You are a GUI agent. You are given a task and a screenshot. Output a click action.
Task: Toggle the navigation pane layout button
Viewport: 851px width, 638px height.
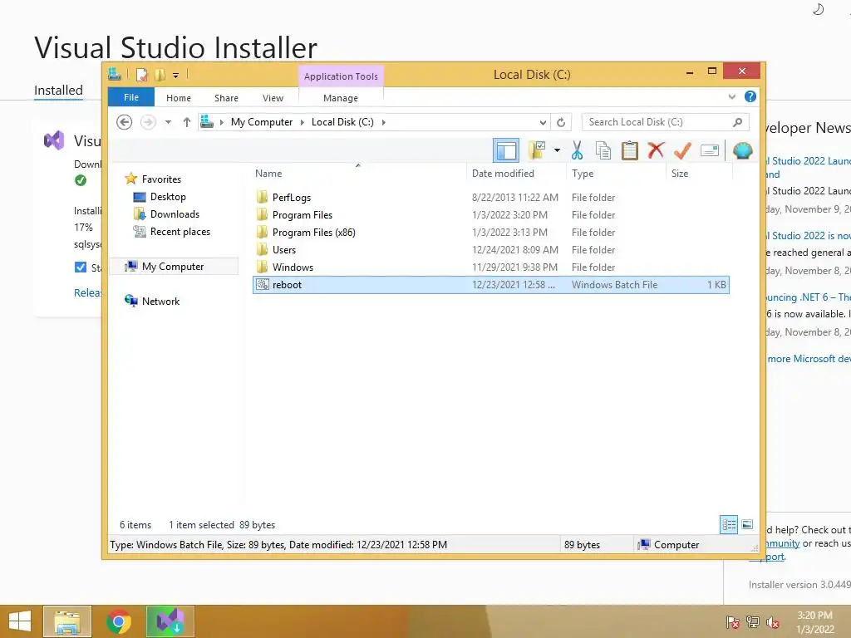click(506, 150)
